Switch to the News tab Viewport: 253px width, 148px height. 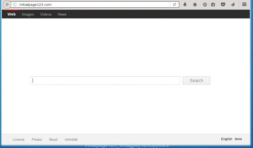[62, 14]
